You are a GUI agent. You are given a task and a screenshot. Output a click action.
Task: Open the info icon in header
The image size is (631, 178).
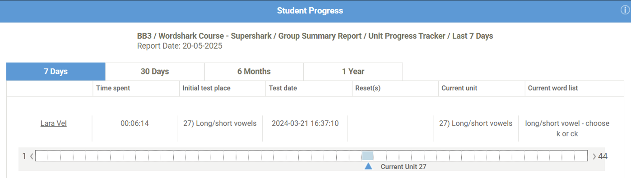(625, 11)
